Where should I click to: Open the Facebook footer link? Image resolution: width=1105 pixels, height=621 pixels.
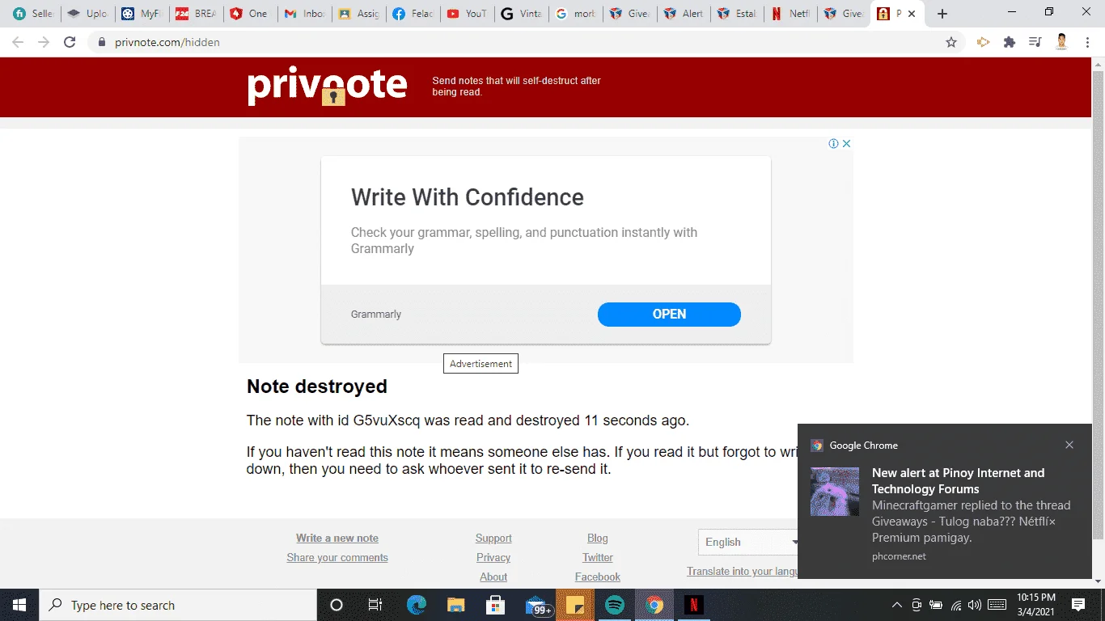click(x=598, y=577)
